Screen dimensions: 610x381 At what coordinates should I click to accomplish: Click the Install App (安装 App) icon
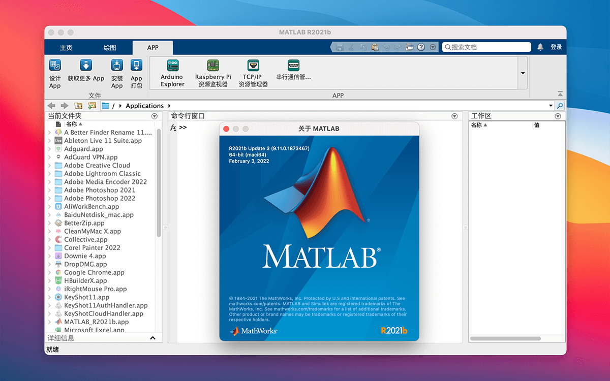pos(117,65)
